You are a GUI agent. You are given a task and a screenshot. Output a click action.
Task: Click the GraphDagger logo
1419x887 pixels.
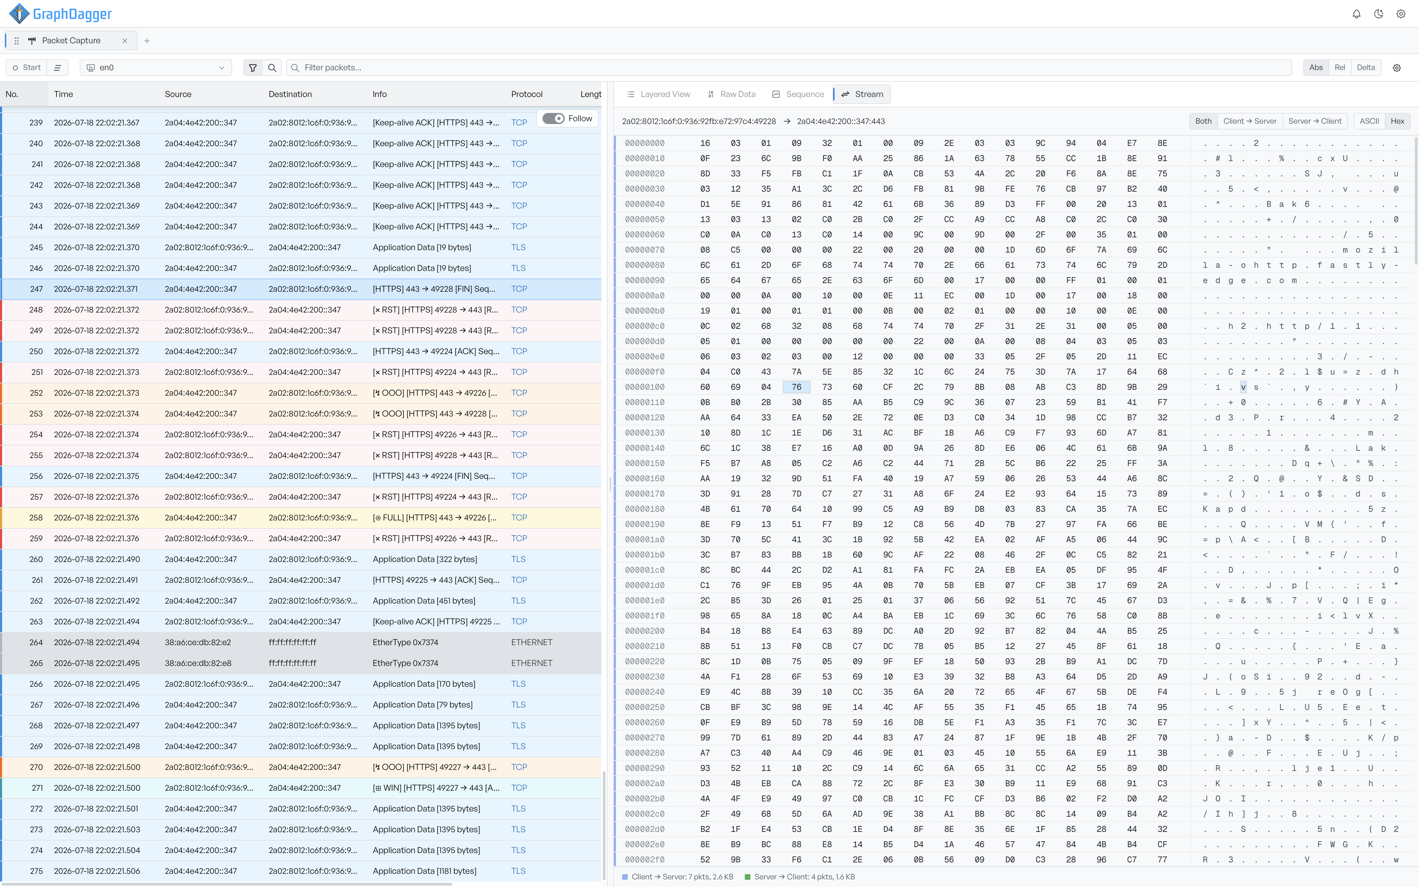click(60, 14)
